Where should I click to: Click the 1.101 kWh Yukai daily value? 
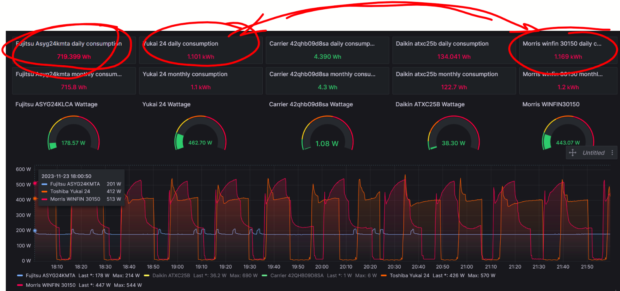pyautogui.click(x=201, y=57)
